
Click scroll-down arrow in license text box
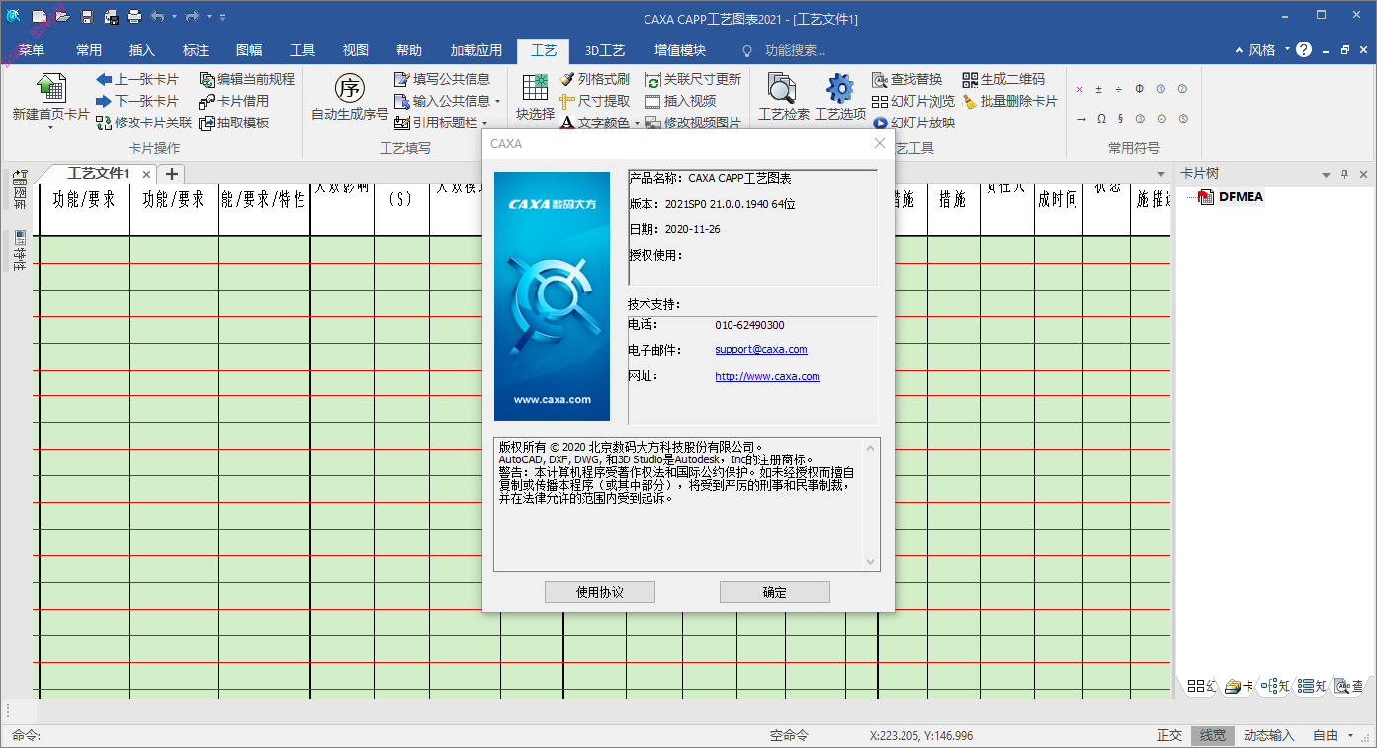[x=871, y=561]
